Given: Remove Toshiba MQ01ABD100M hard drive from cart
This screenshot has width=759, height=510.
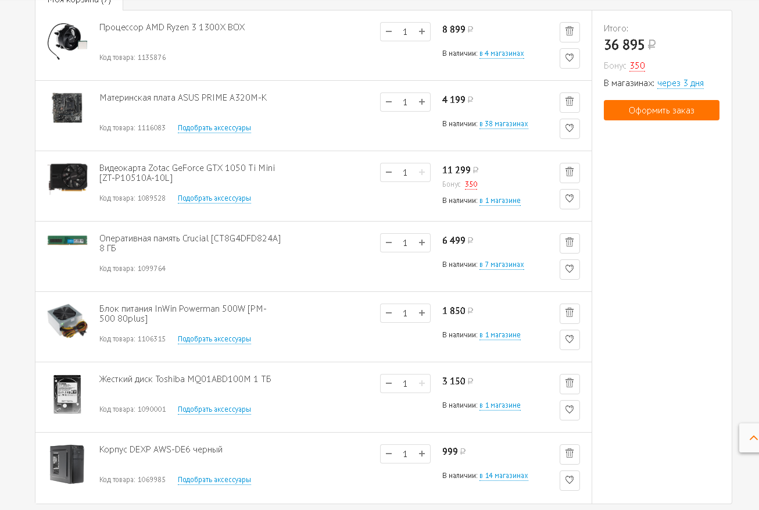Looking at the screenshot, I should click(570, 384).
